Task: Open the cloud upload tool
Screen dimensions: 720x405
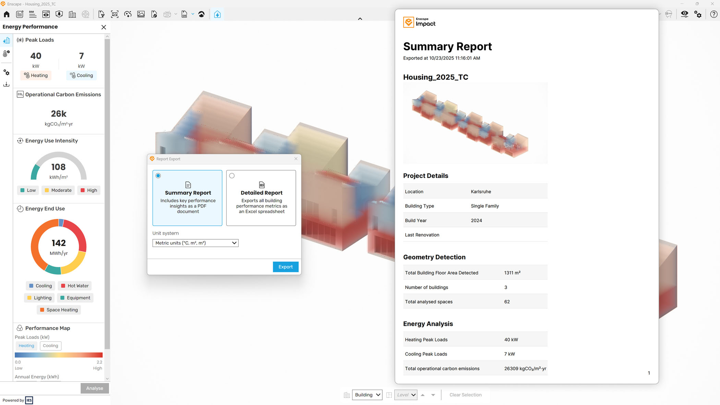Action: click(x=202, y=14)
